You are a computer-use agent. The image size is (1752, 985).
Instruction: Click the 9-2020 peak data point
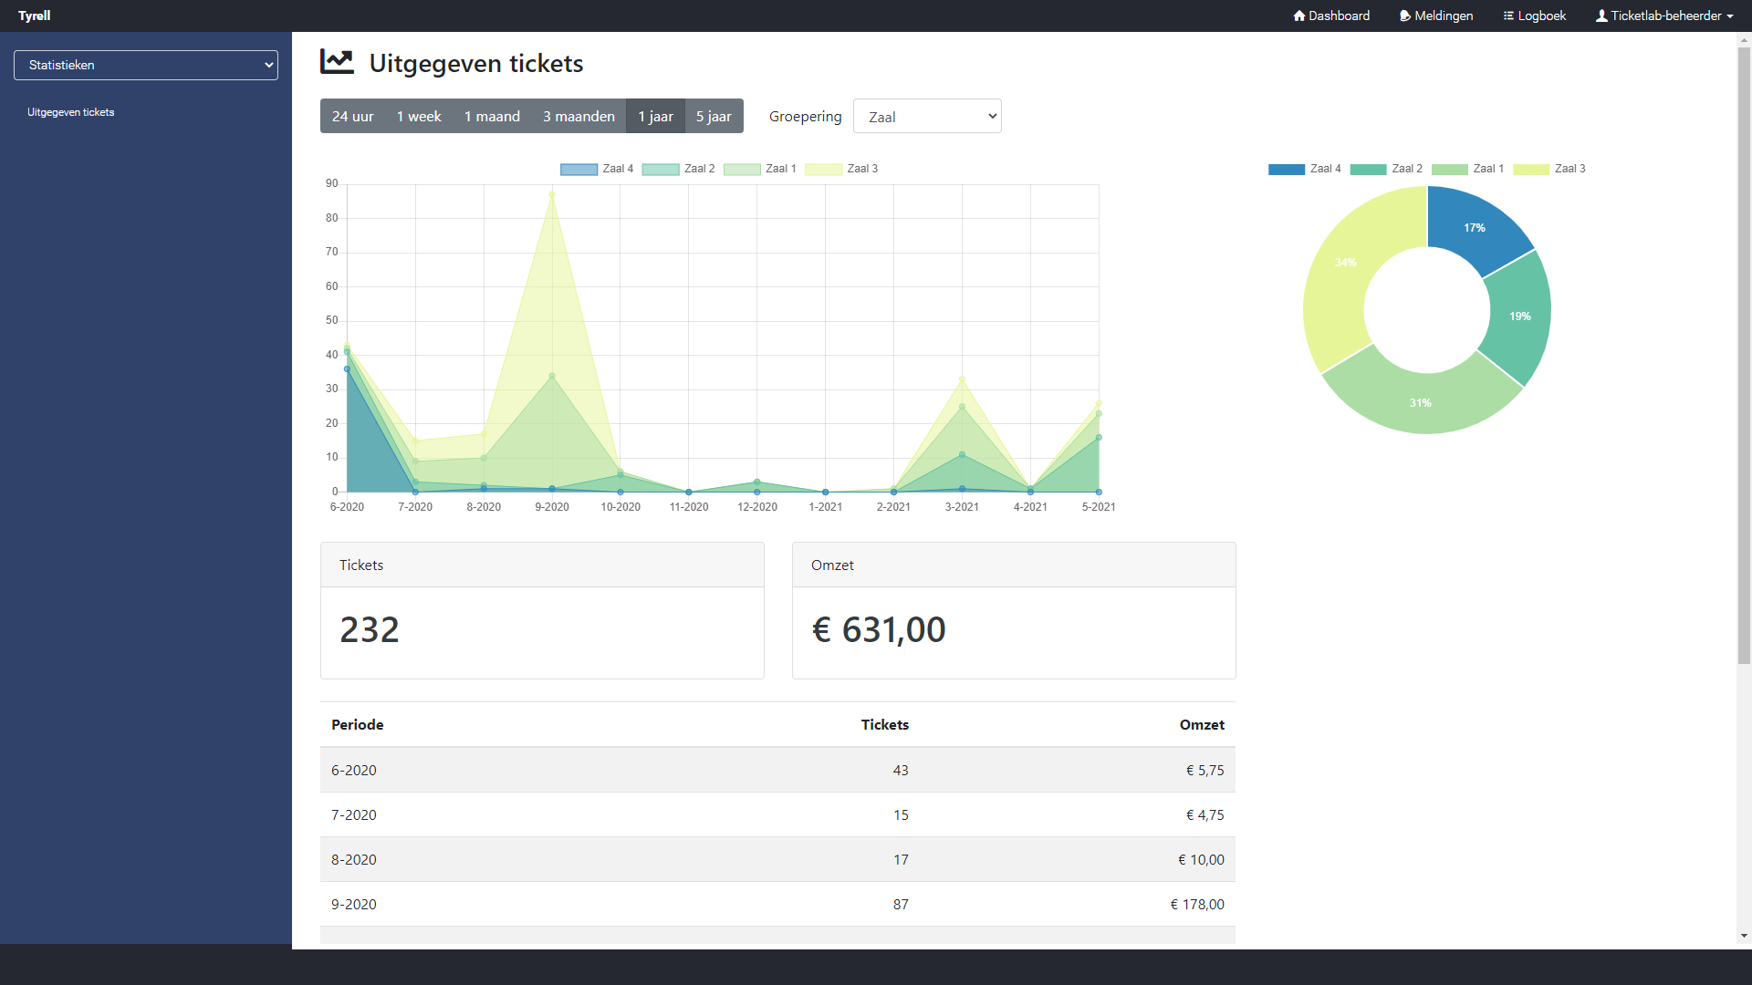click(x=552, y=194)
